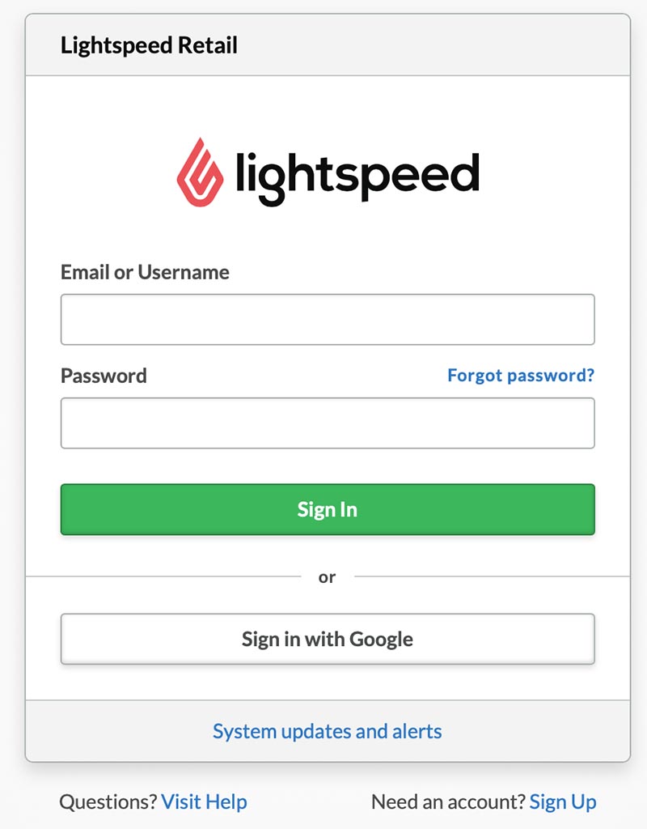Click the Email or Username label
This screenshot has height=829, width=647.
[x=145, y=272]
